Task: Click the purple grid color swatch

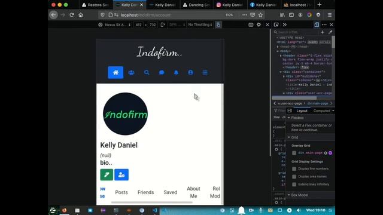Action: [x=330, y=153]
